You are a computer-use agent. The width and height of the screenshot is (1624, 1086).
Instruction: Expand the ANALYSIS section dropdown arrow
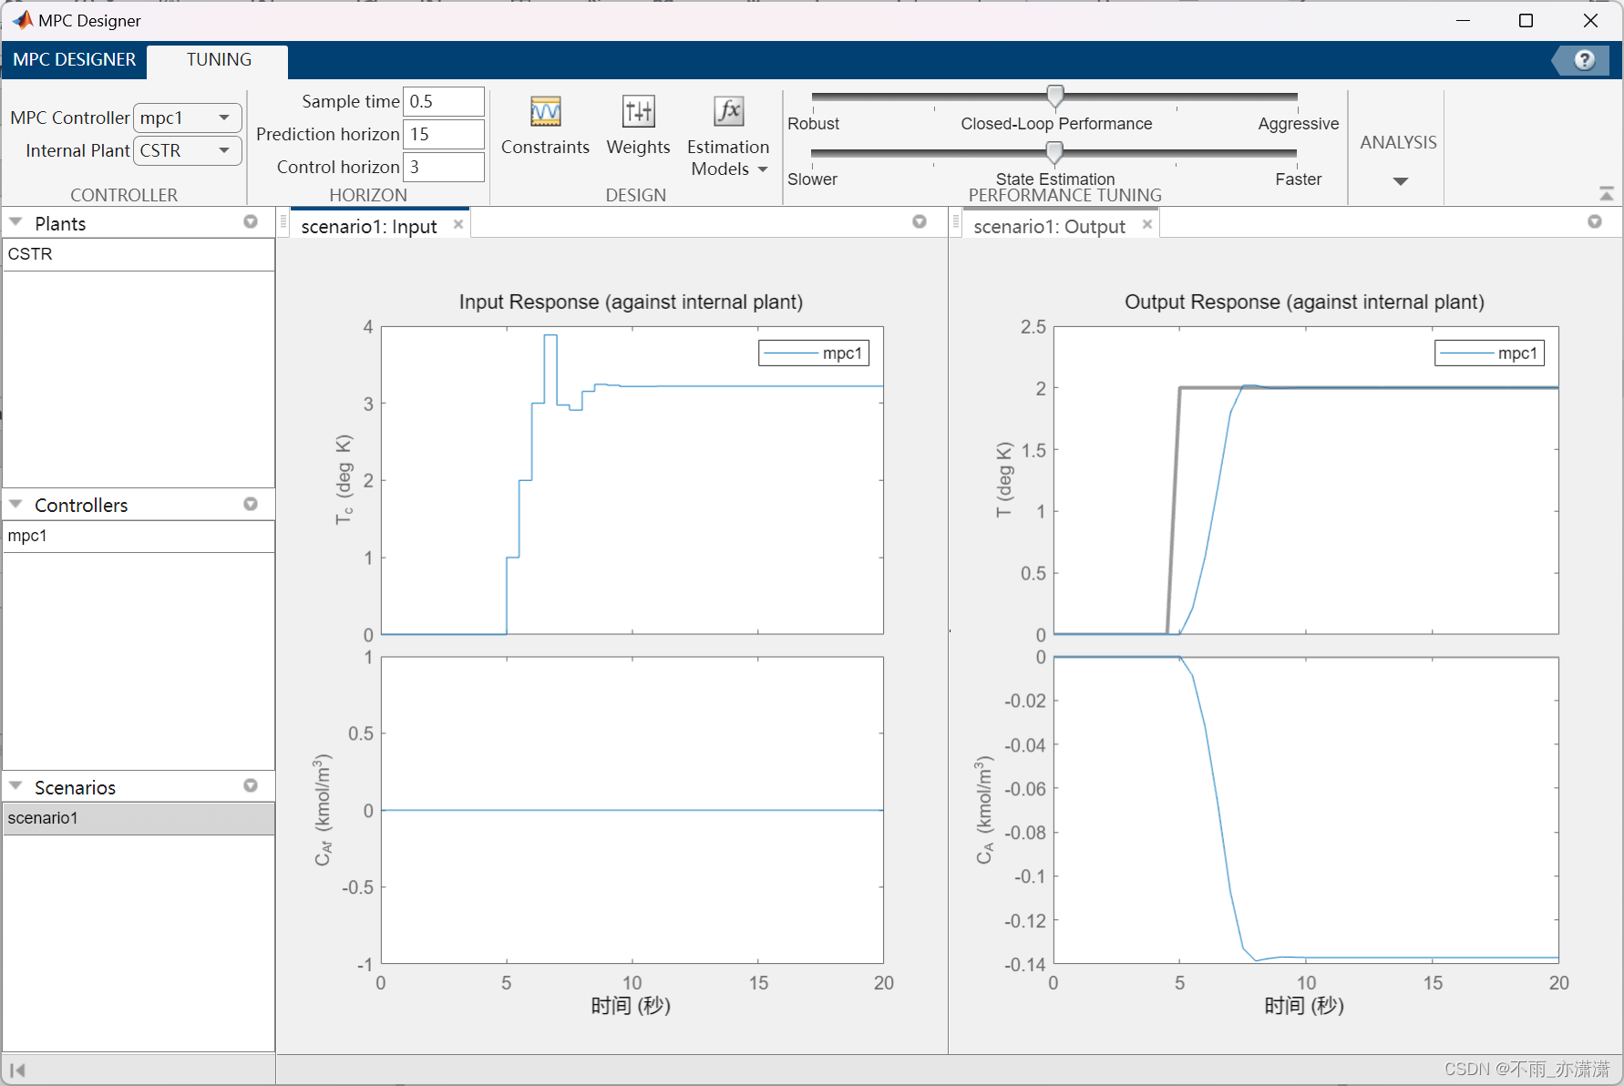coord(1401,181)
